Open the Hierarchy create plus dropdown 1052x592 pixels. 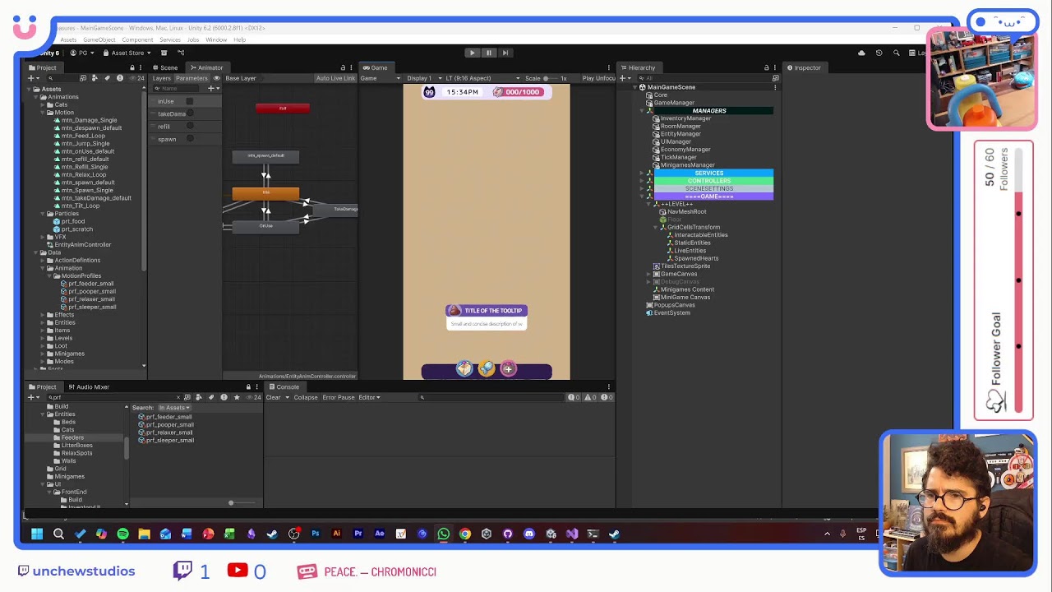[x=626, y=78]
